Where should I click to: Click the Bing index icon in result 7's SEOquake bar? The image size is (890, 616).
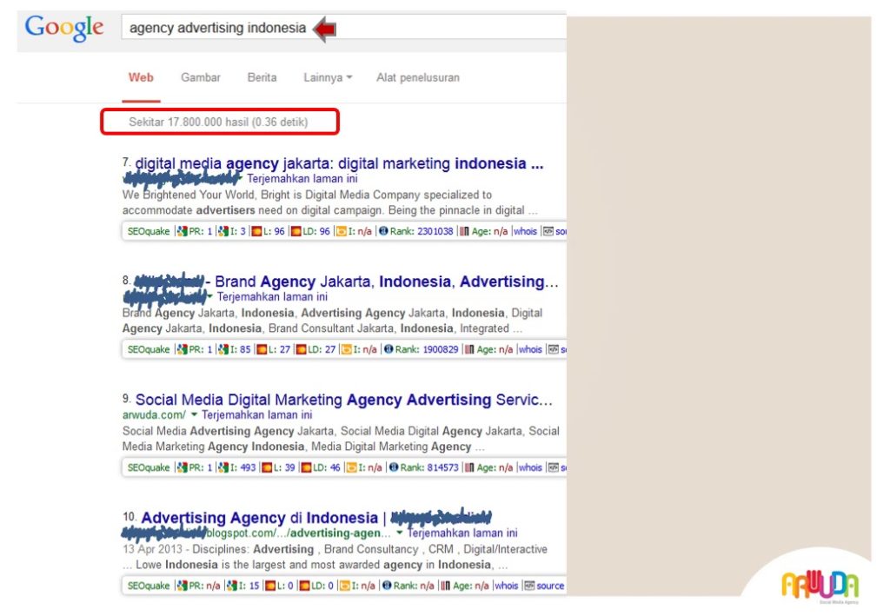(x=341, y=231)
